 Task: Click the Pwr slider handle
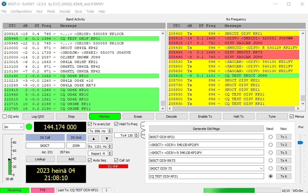301,142
